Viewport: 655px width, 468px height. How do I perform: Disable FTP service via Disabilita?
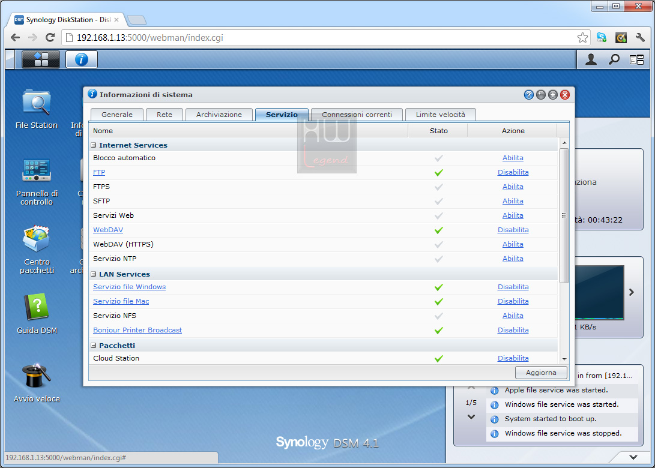513,172
